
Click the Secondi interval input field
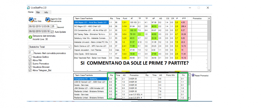[54, 26]
